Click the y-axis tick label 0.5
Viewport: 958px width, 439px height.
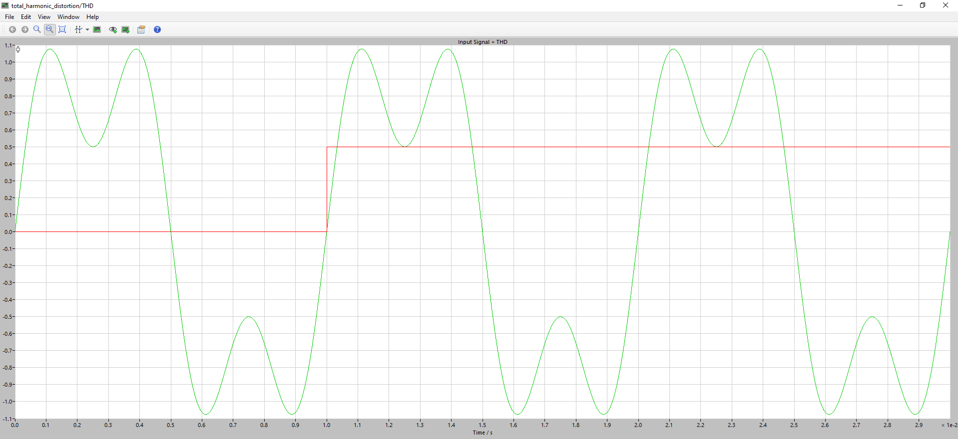8,147
